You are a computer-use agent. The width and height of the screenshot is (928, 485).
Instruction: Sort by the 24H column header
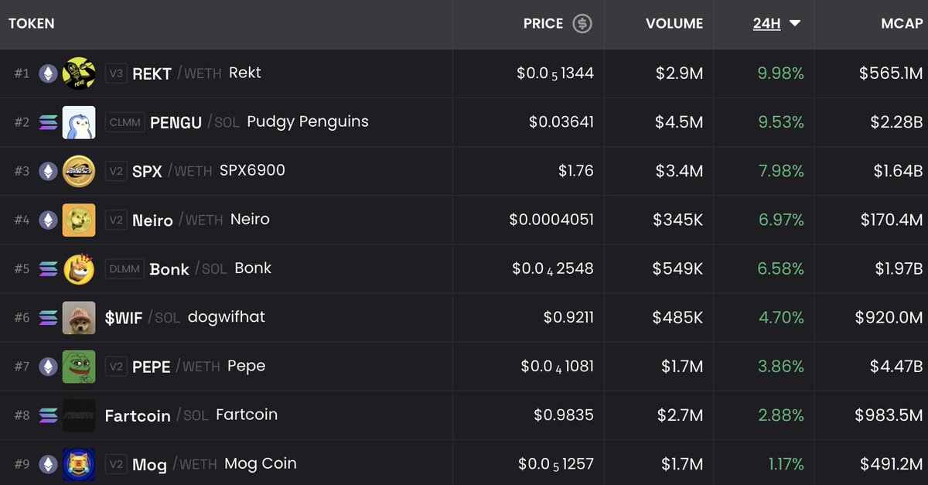[x=766, y=23]
